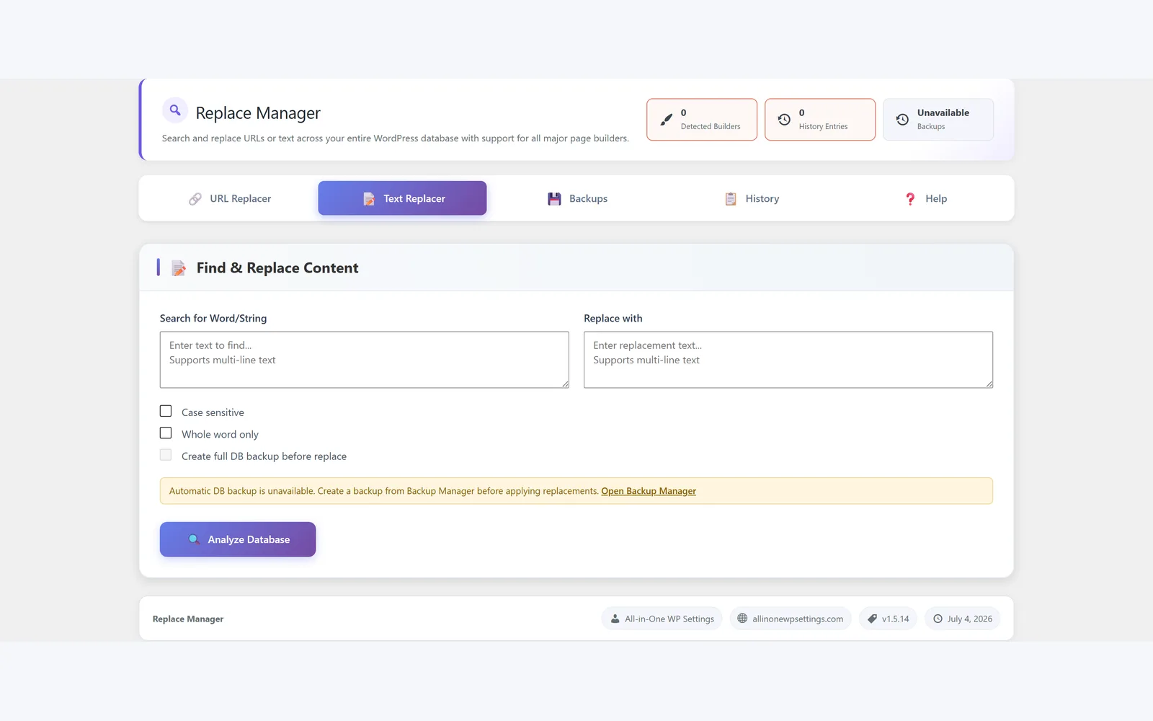
Task: Click the July 4, 2026 date badge
Action: [962, 619]
